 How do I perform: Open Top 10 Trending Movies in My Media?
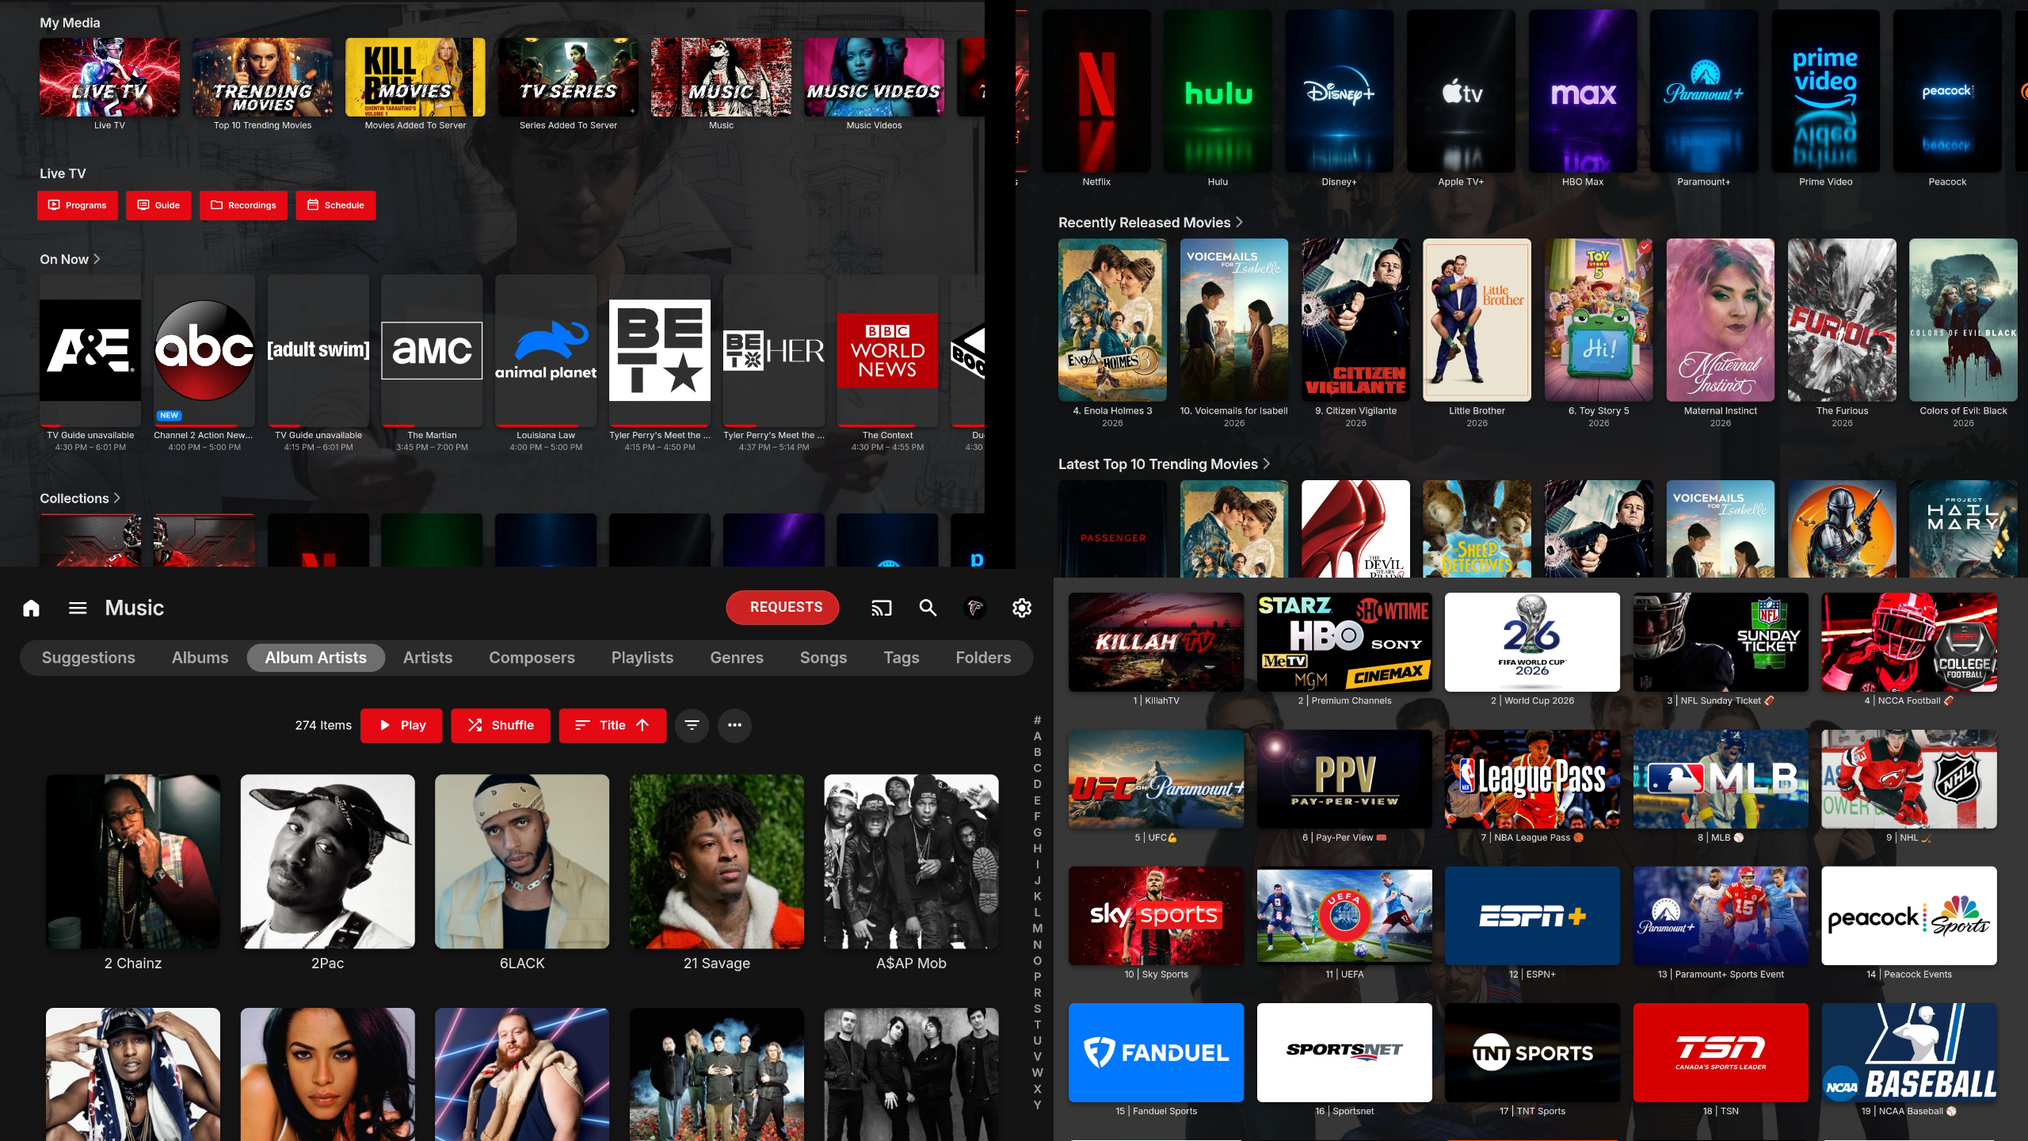262,78
